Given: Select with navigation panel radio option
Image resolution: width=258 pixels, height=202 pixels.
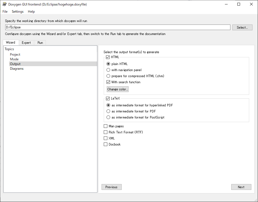Looking at the screenshot, I should (x=108, y=70).
